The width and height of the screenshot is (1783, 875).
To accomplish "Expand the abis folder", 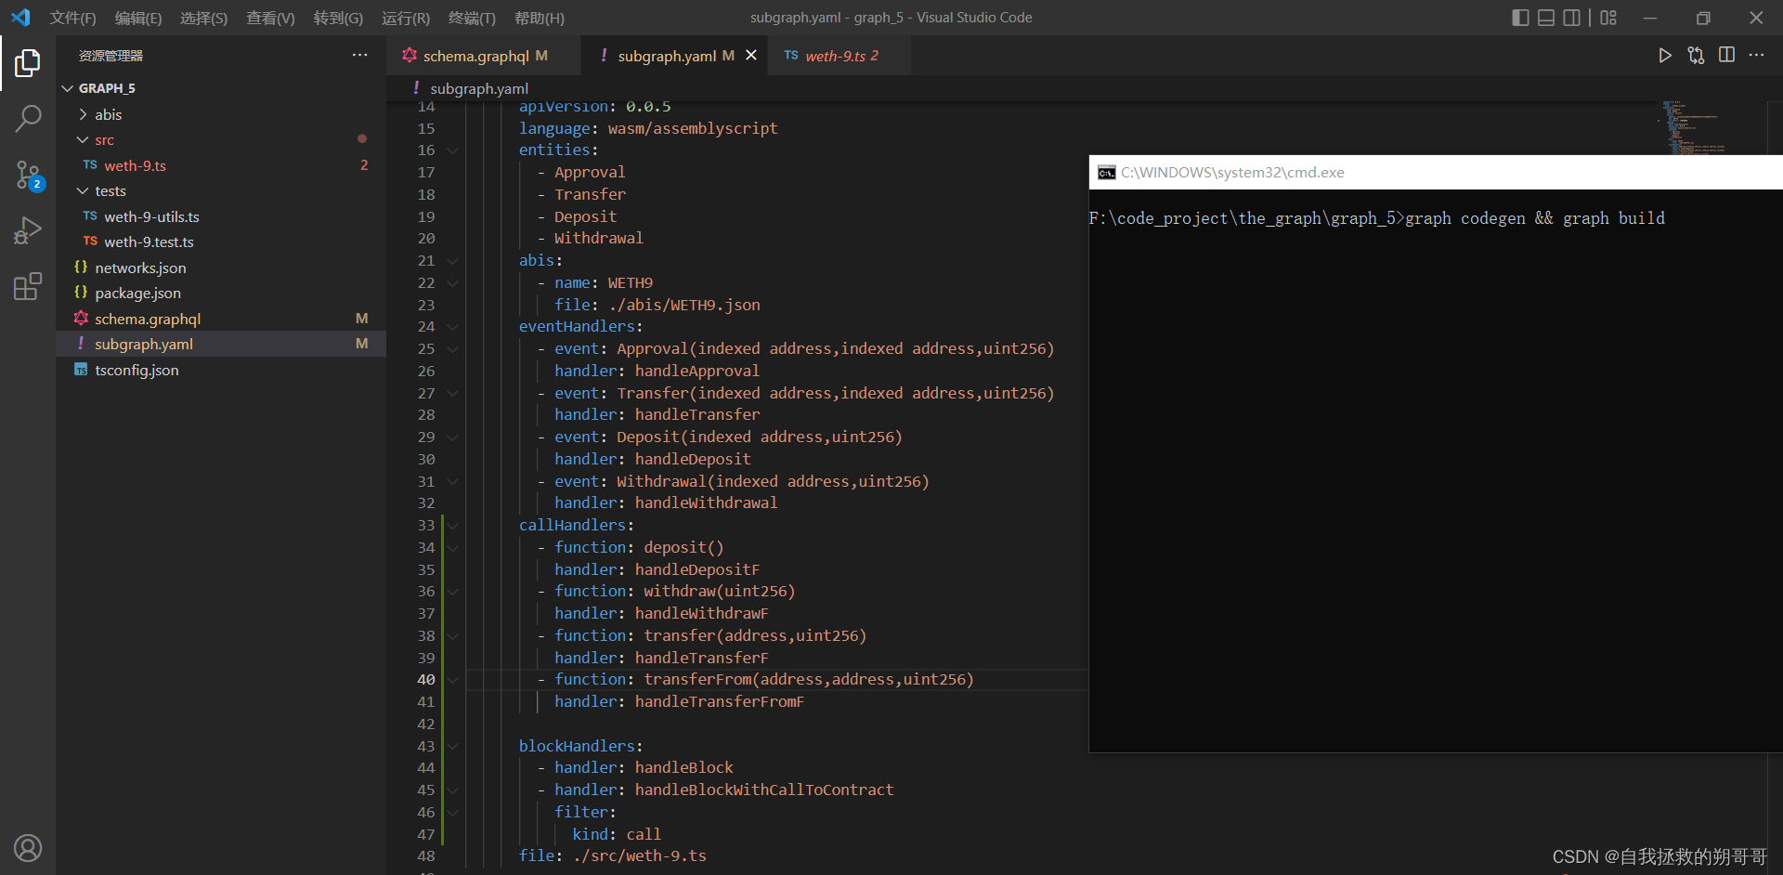I will [x=83, y=114].
